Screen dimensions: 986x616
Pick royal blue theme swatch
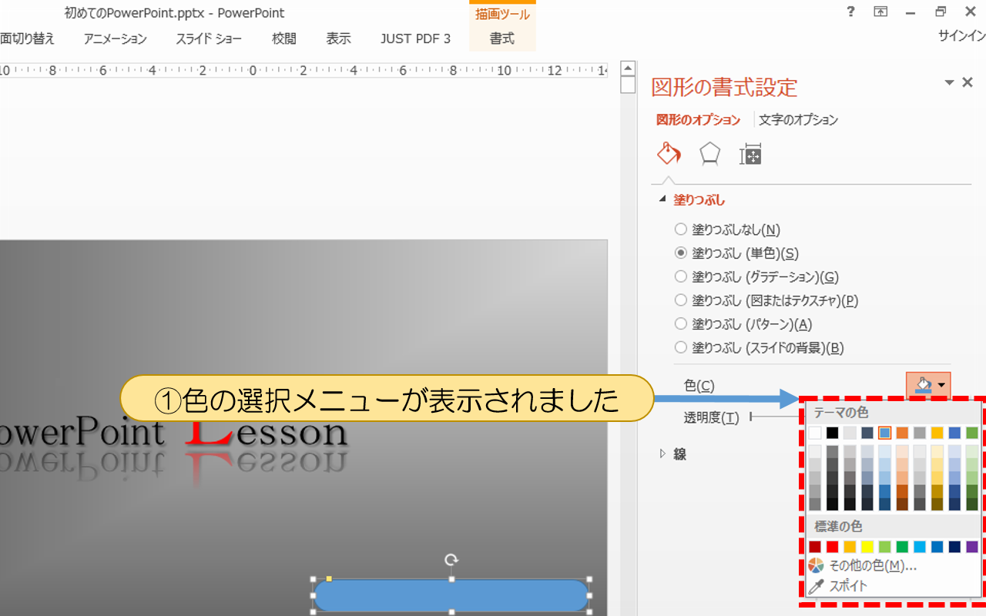955,433
